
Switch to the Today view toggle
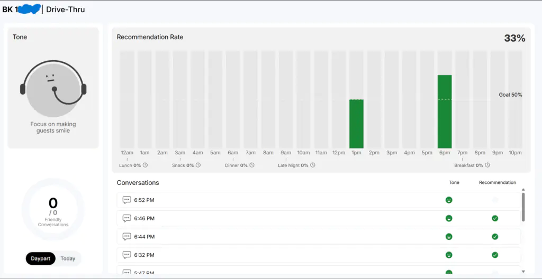tap(68, 258)
